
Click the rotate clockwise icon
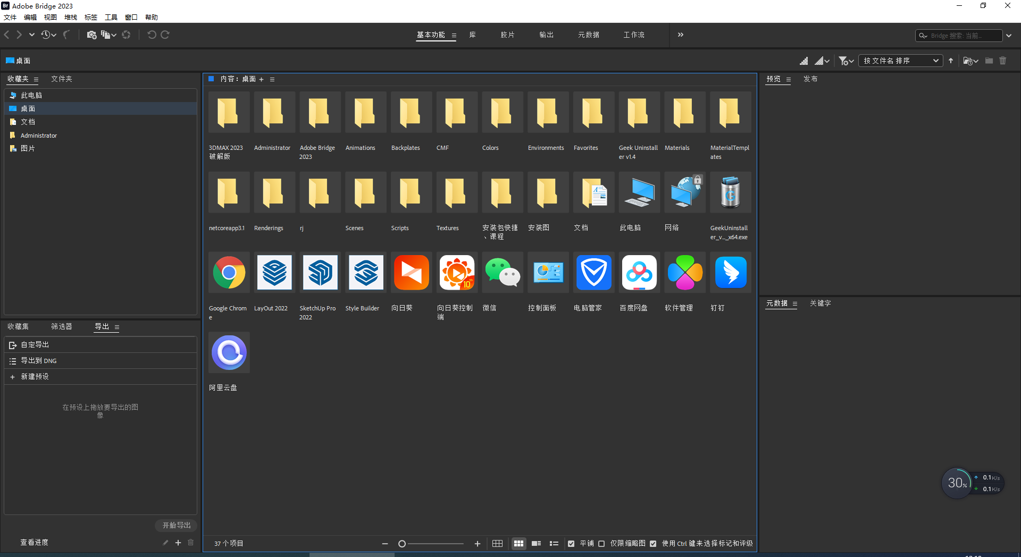tap(165, 35)
